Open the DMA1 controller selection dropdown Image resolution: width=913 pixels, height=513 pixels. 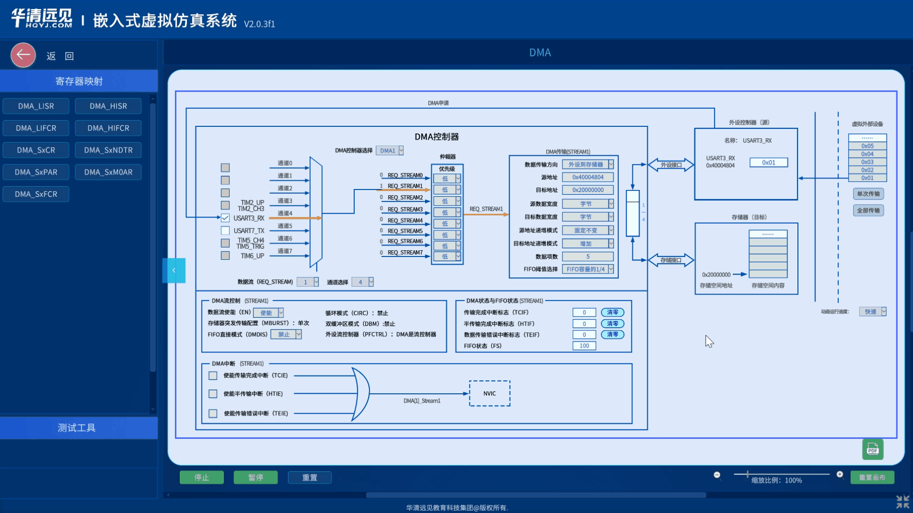coord(390,151)
